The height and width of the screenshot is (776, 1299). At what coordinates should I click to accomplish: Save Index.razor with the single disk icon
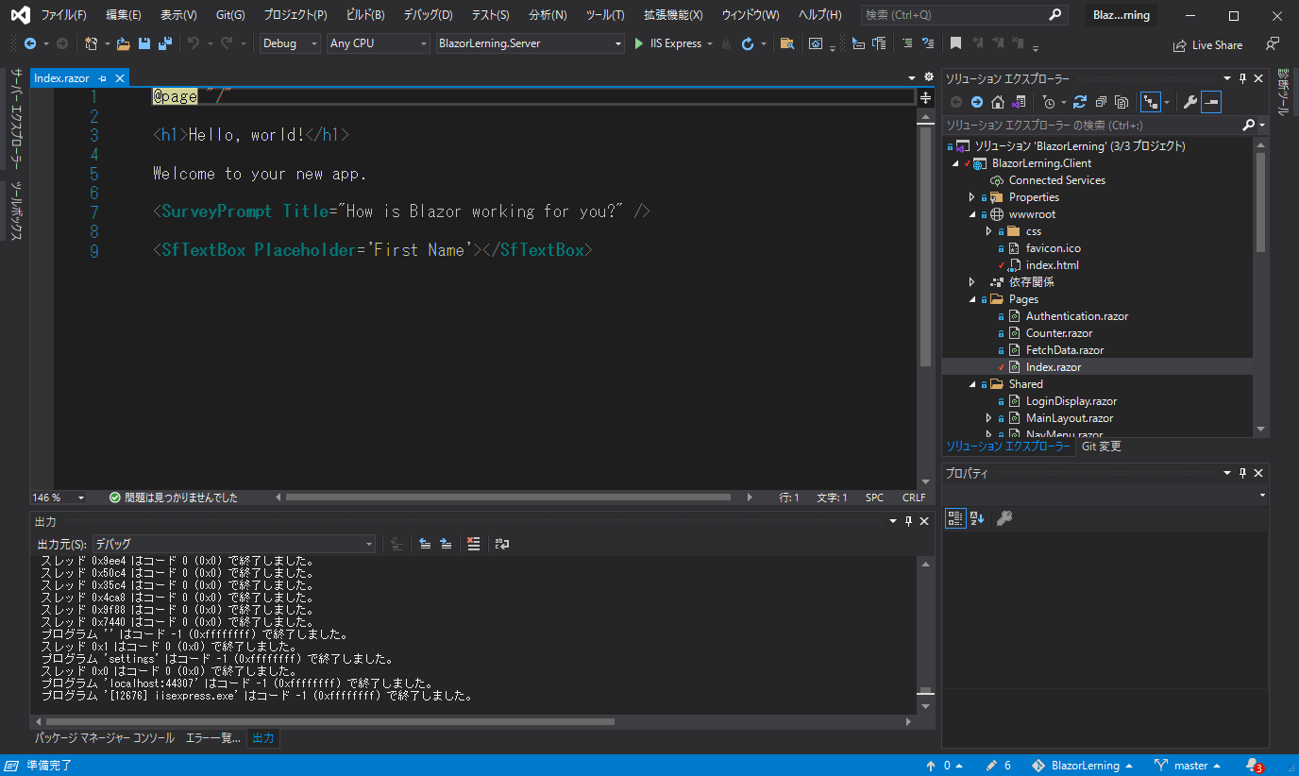[x=144, y=43]
